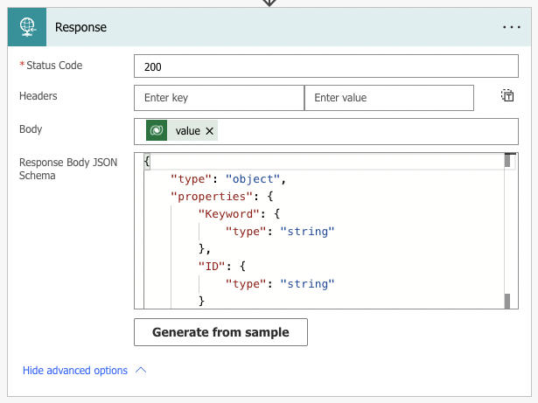Click the value token text in Body

click(x=188, y=130)
